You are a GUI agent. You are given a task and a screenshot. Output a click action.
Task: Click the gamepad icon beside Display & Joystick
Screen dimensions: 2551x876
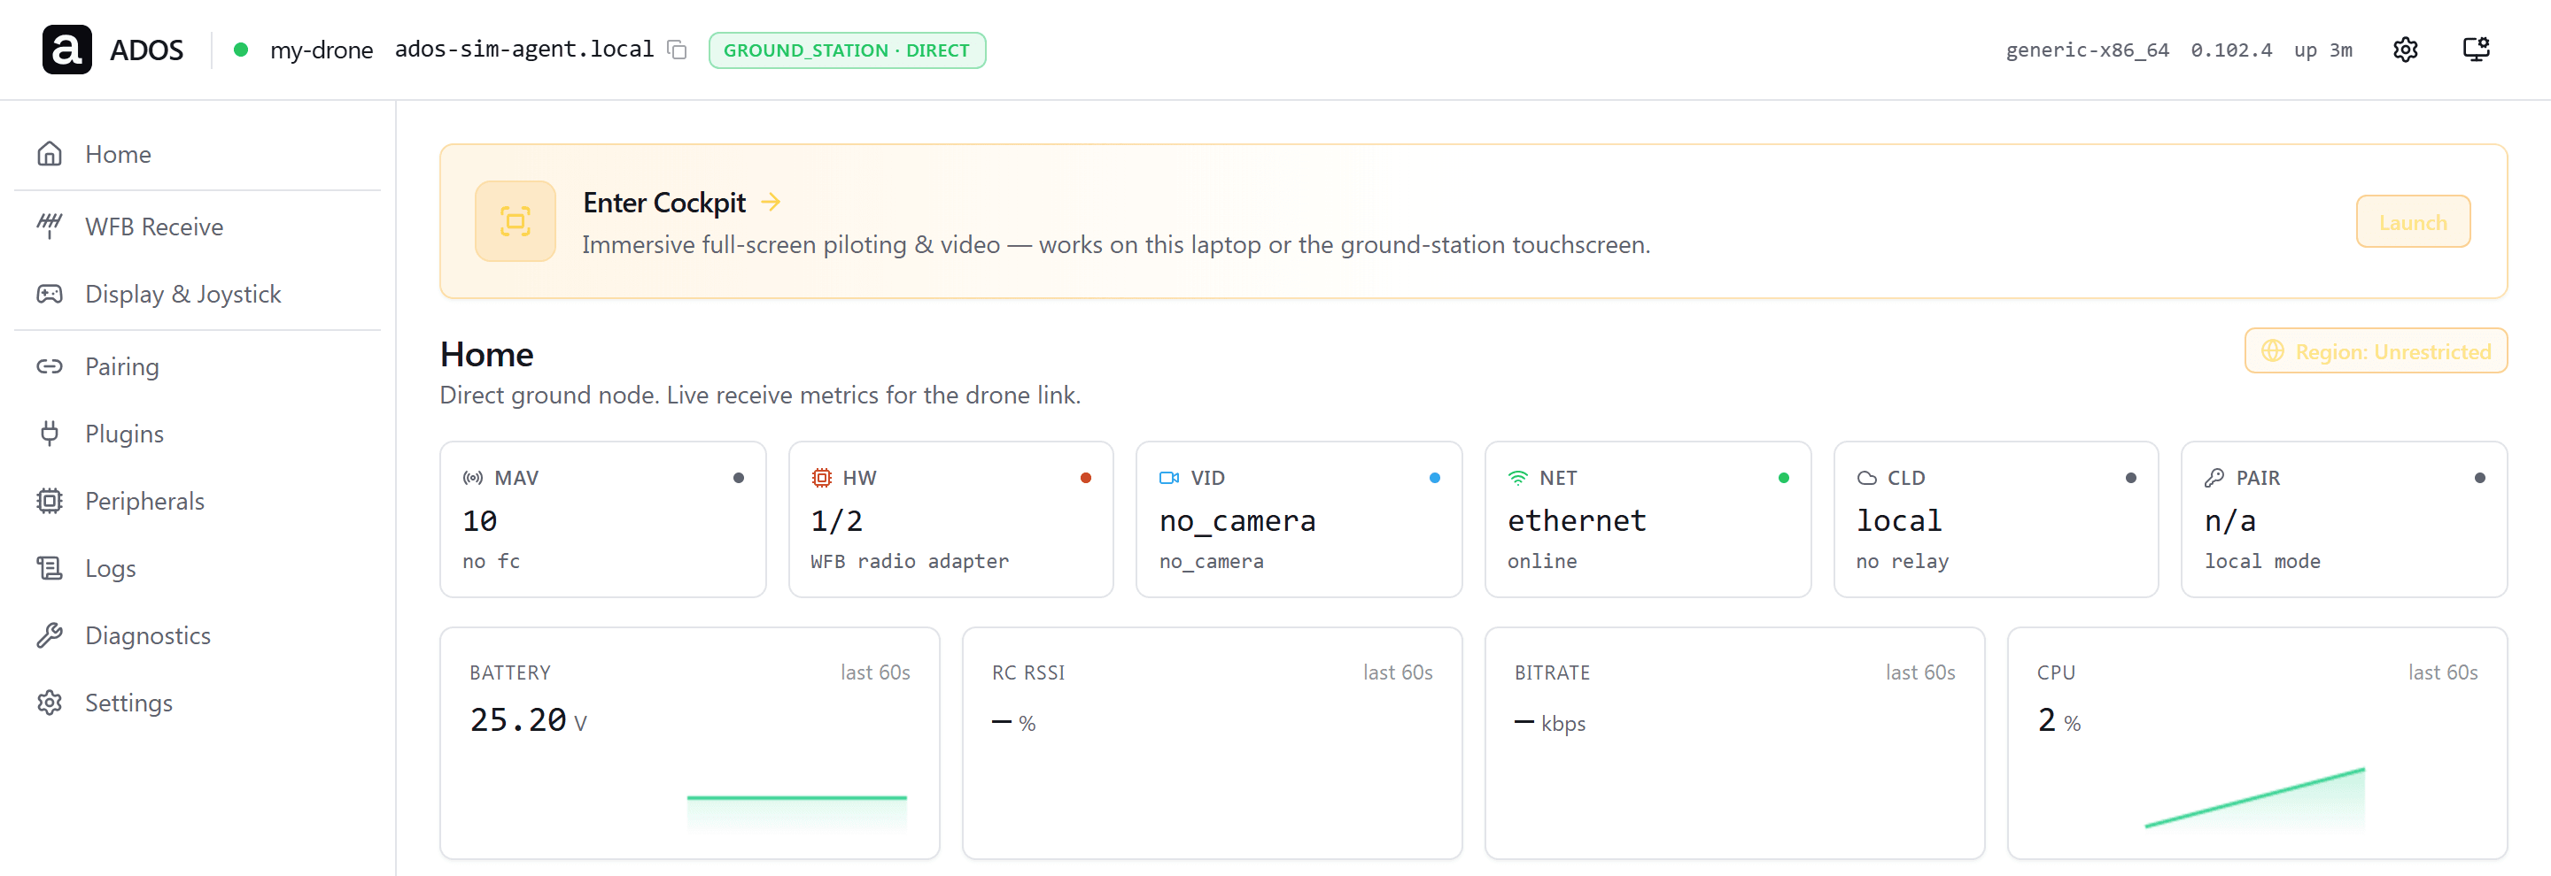50,294
